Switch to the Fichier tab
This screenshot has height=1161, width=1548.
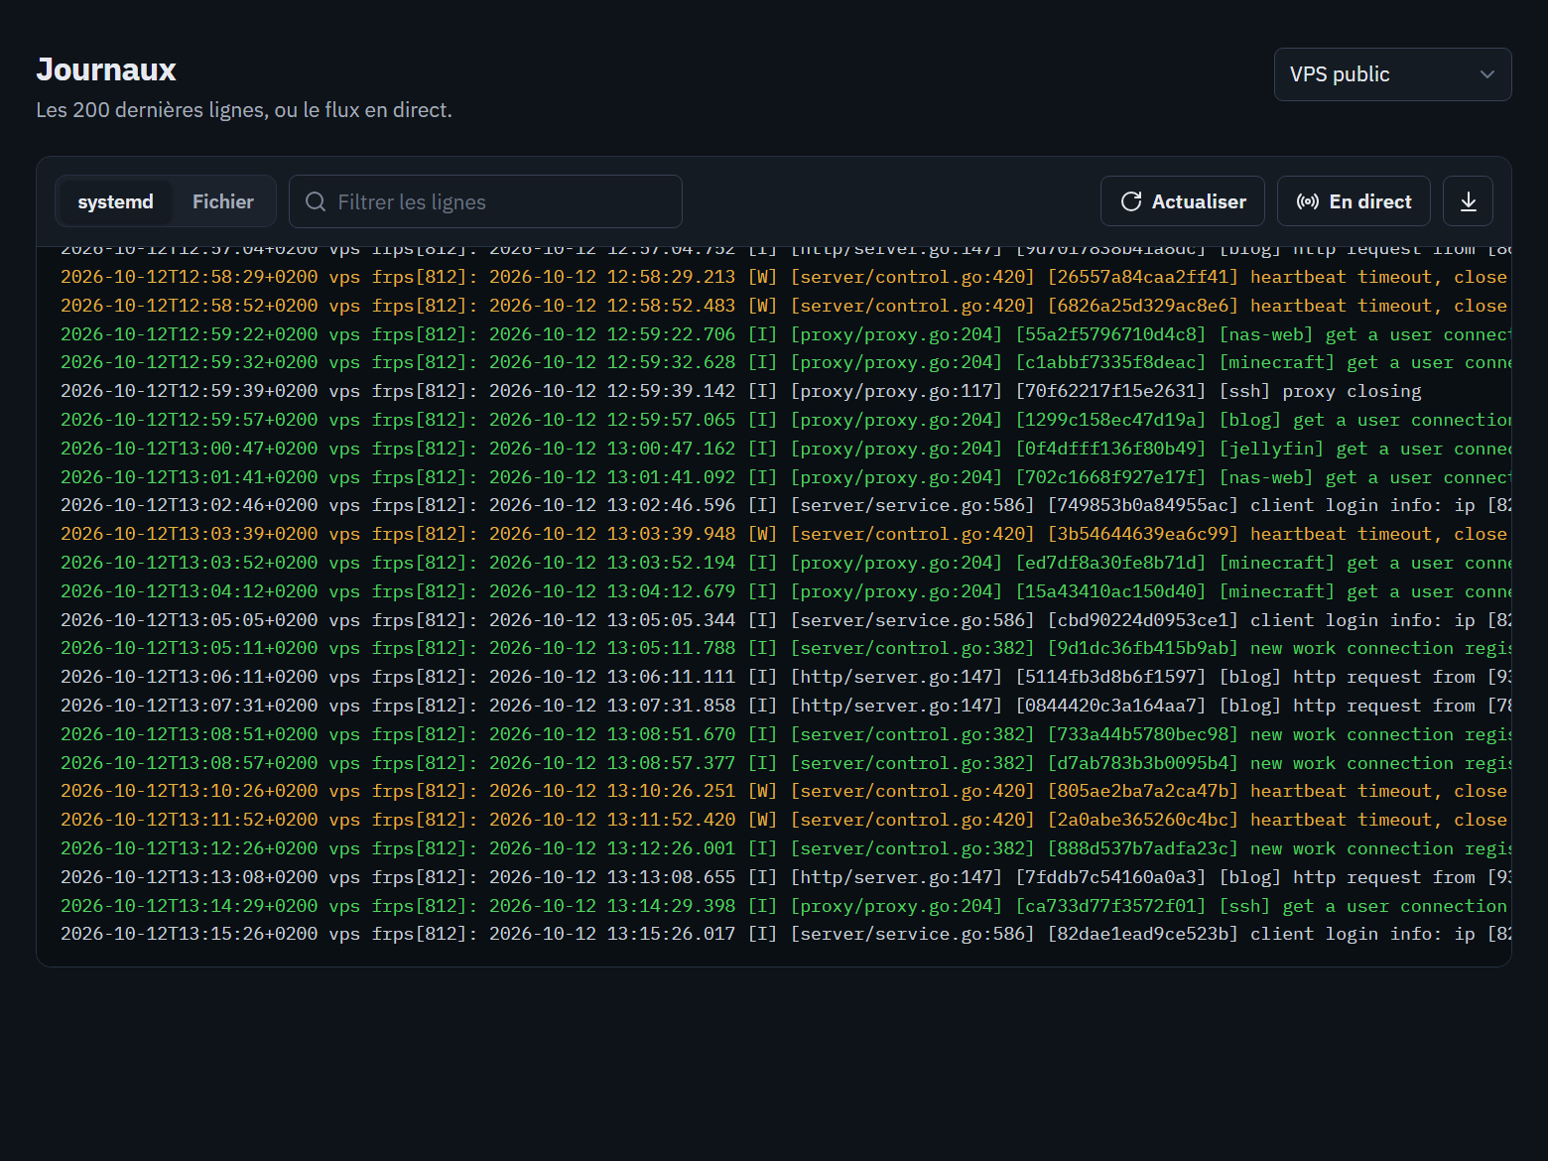(x=223, y=201)
